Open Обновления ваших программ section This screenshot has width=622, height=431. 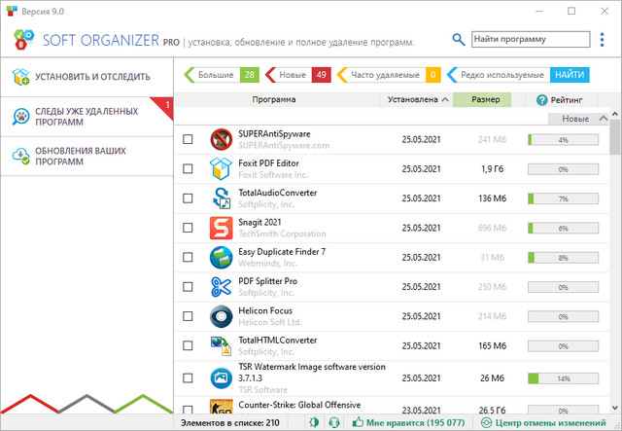(87, 156)
